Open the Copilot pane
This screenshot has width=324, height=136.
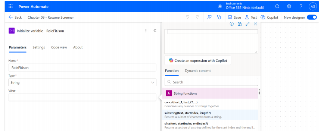270,18
